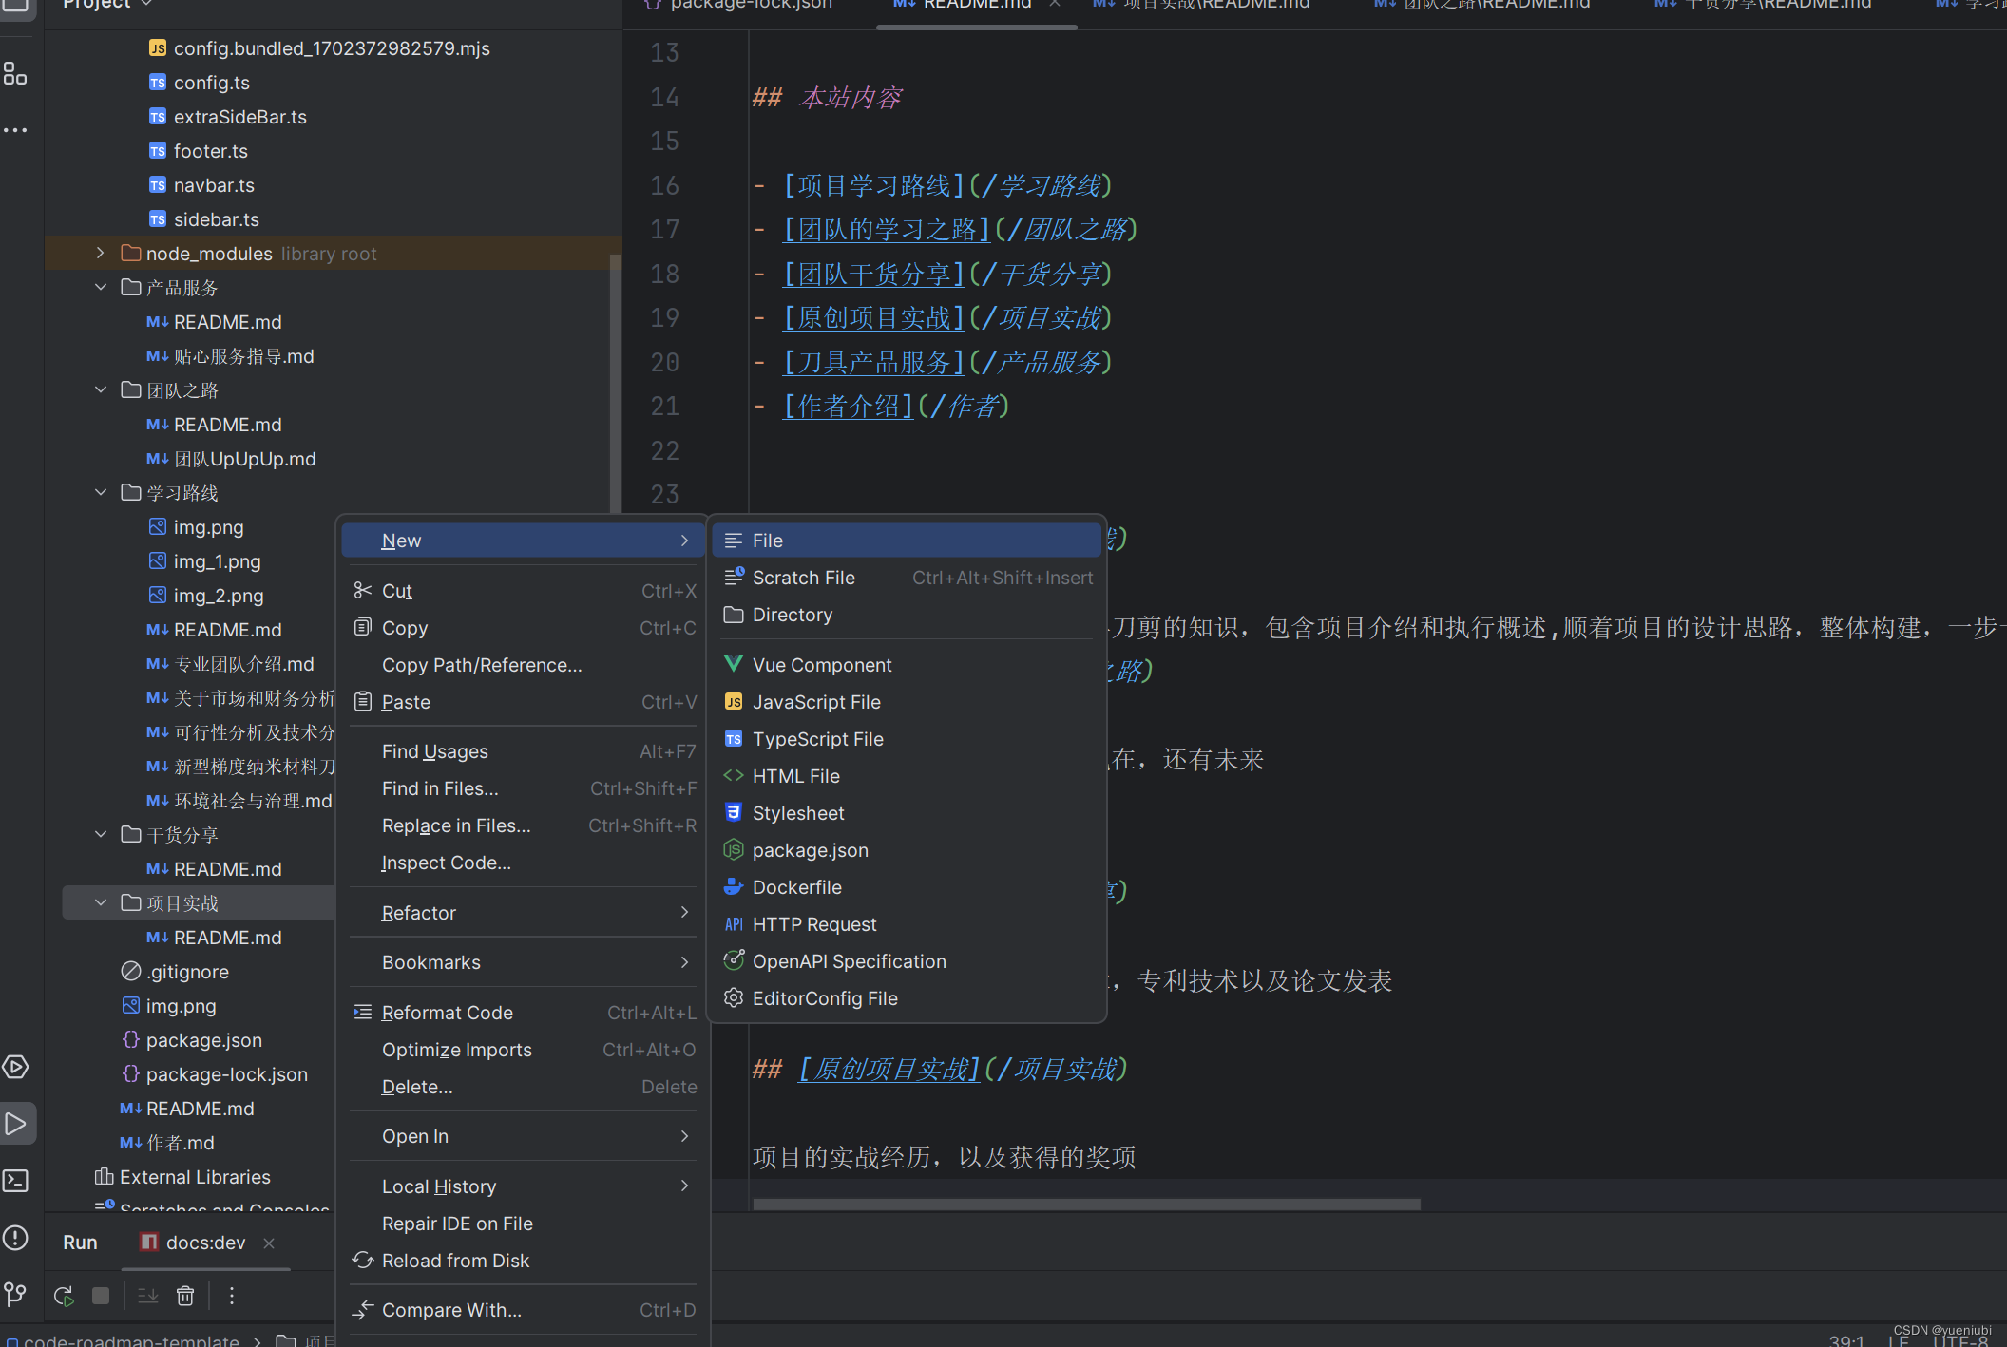Open the Run tool window icon
Image resolution: width=2007 pixels, height=1347 pixels.
pyautogui.click(x=15, y=1124)
